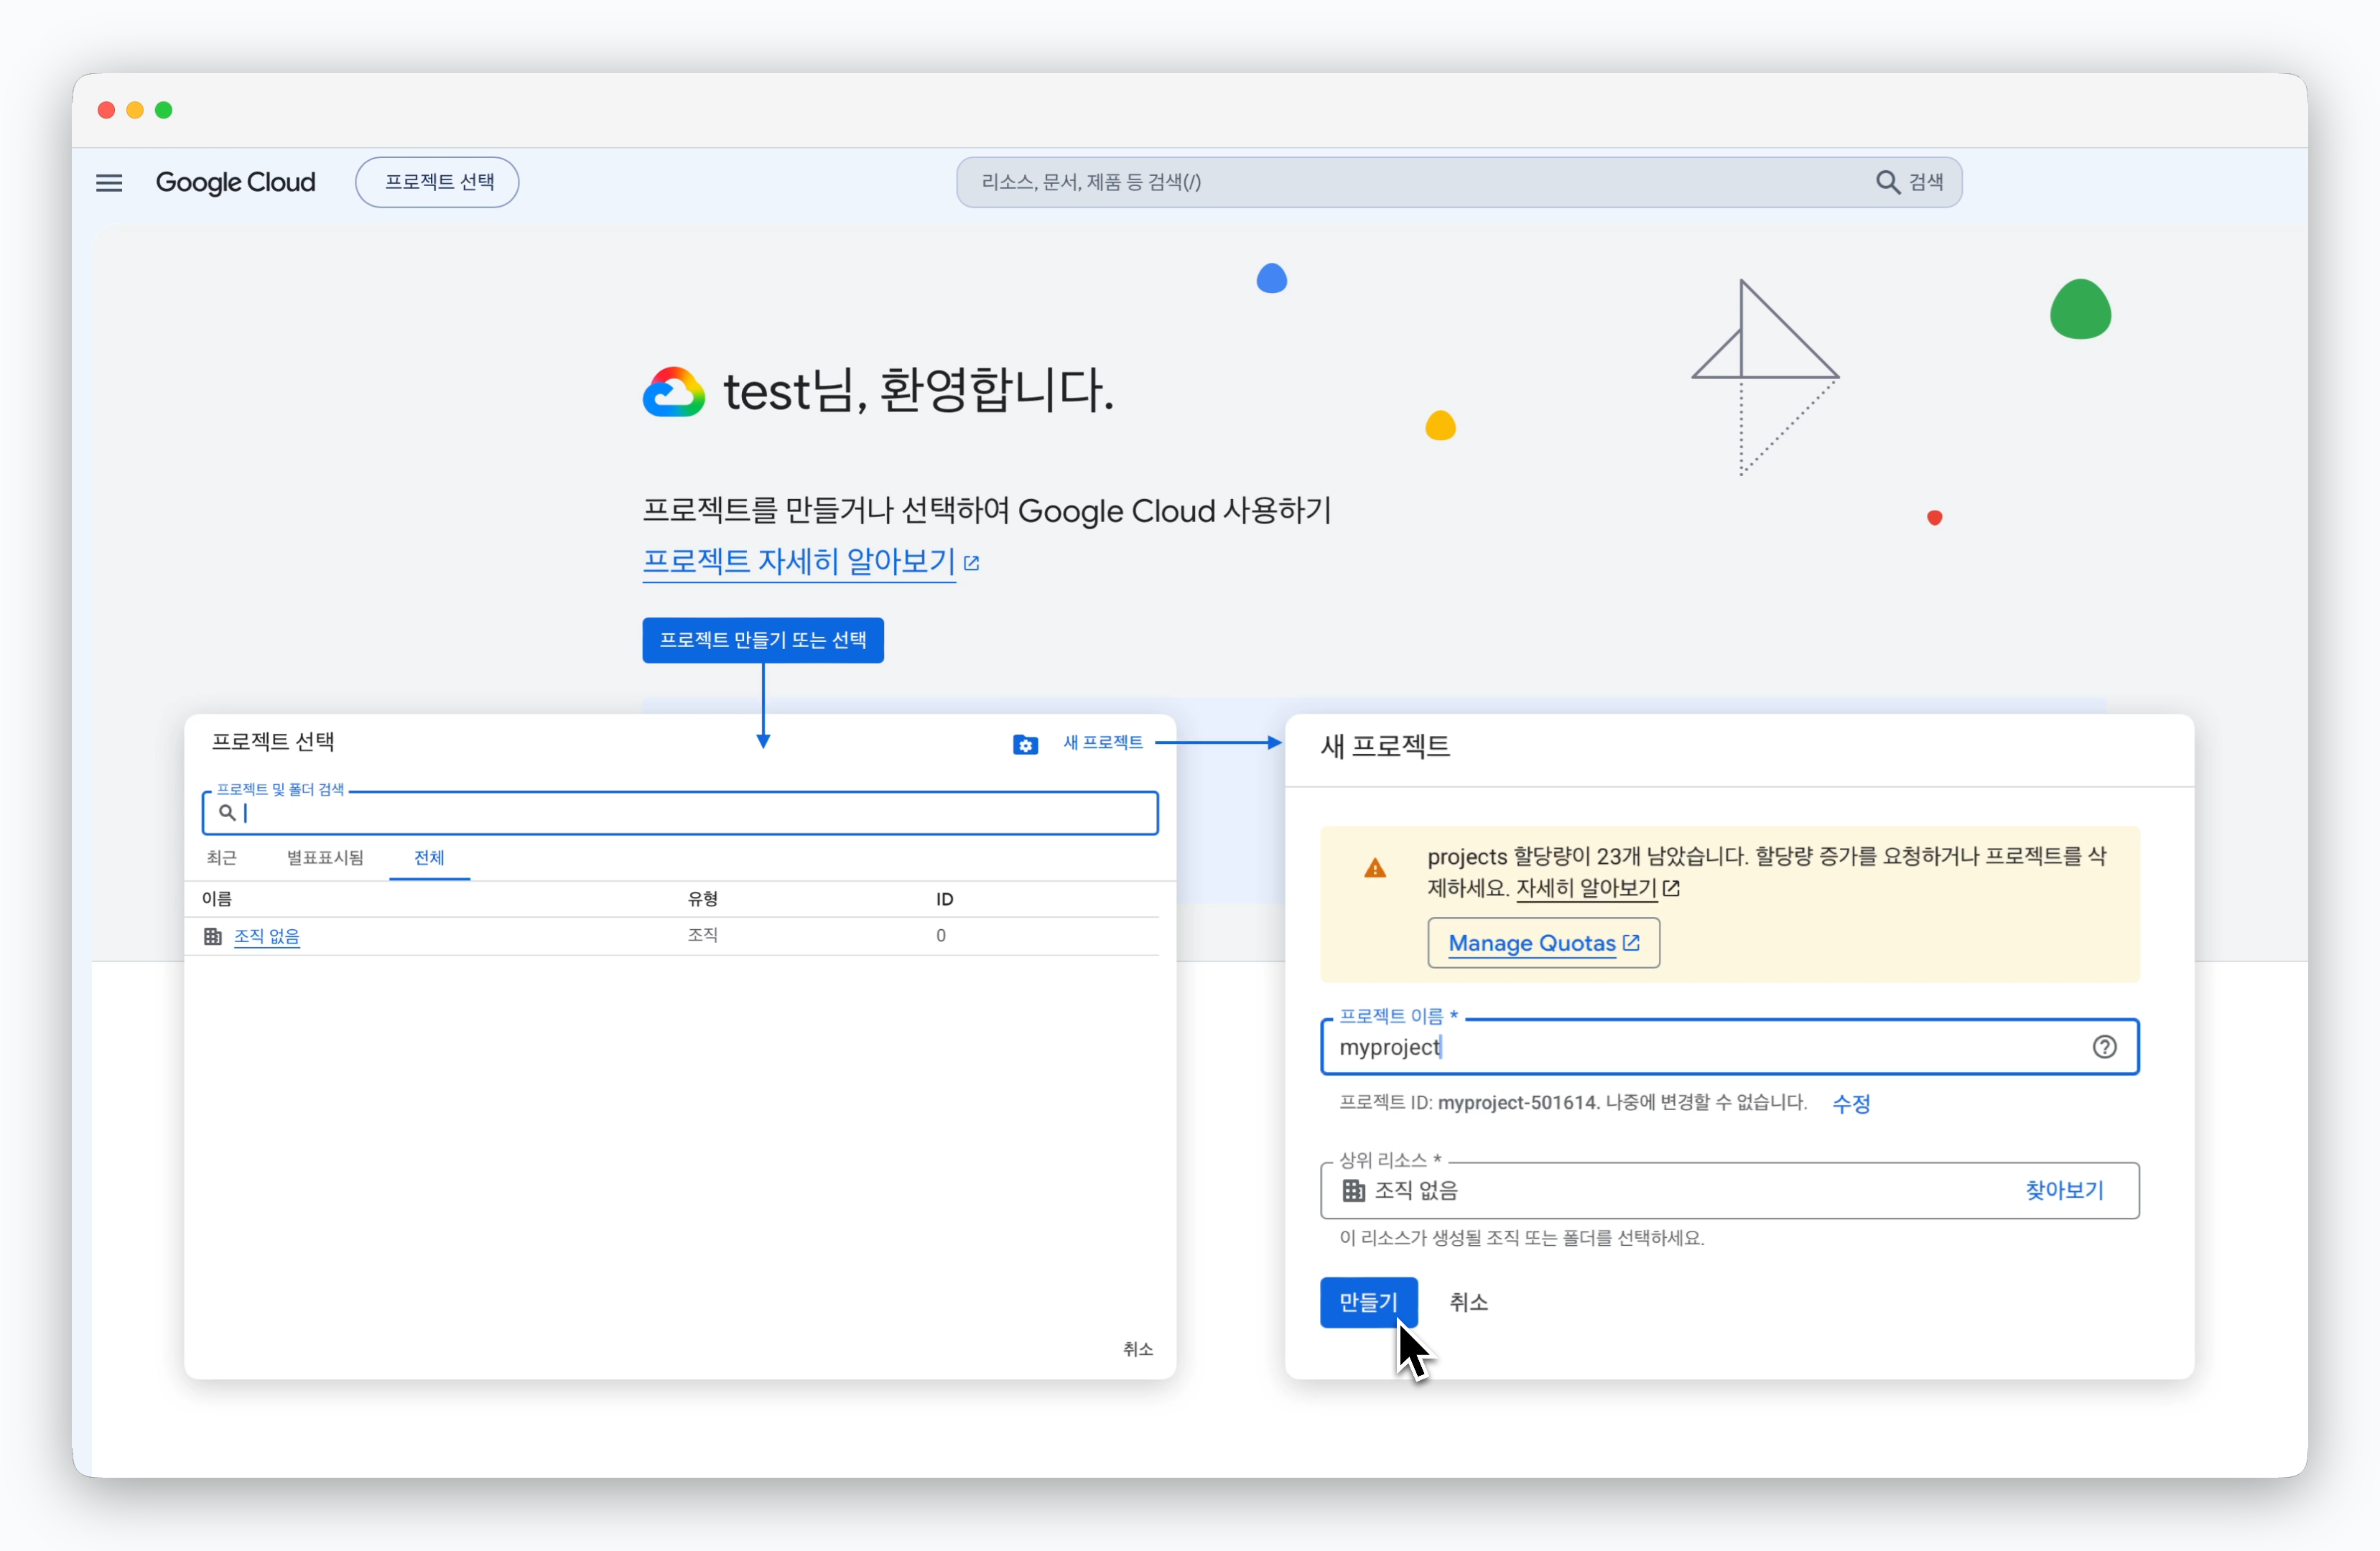
Task: Click 수정 to edit the project ID
Action: coord(1851,1103)
